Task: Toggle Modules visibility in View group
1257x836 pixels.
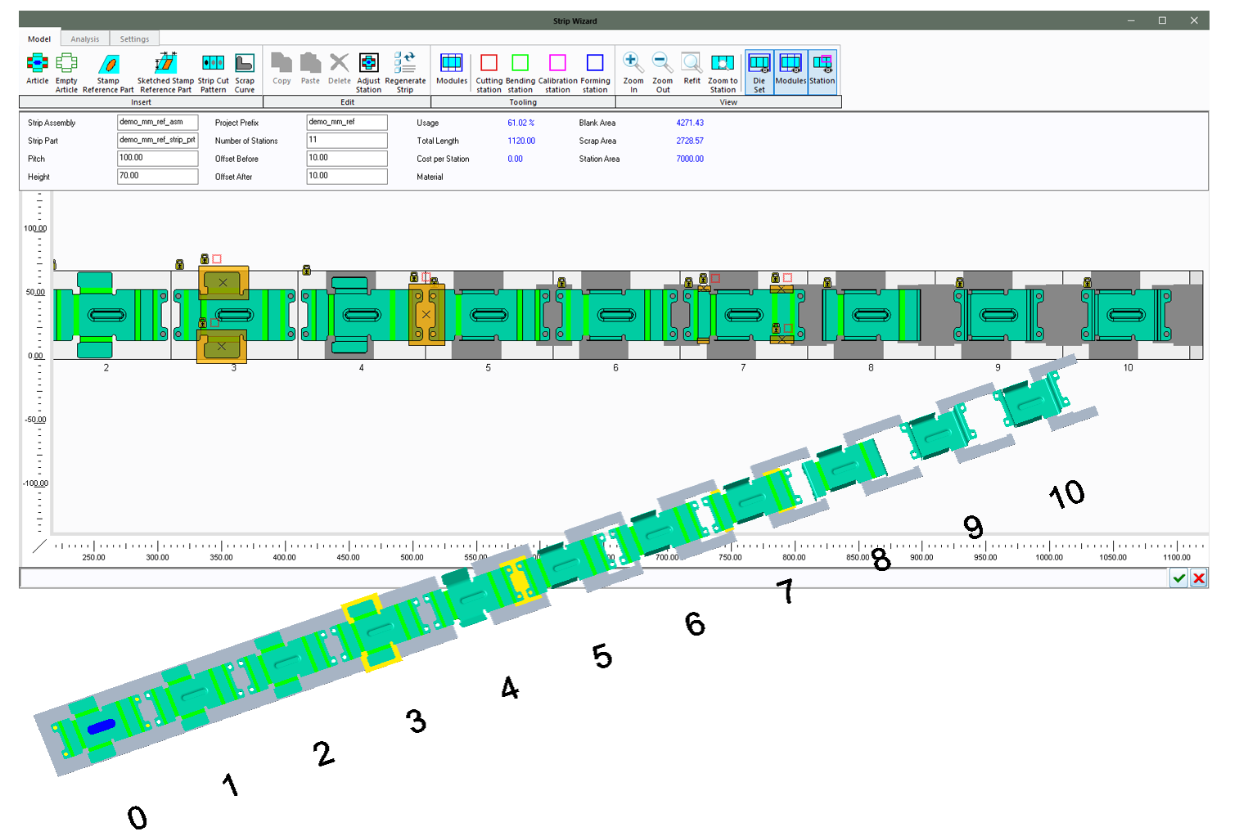Action: click(791, 70)
